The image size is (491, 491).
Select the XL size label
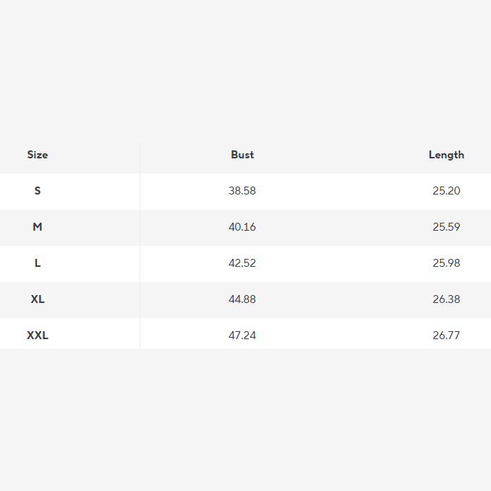(x=38, y=299)
